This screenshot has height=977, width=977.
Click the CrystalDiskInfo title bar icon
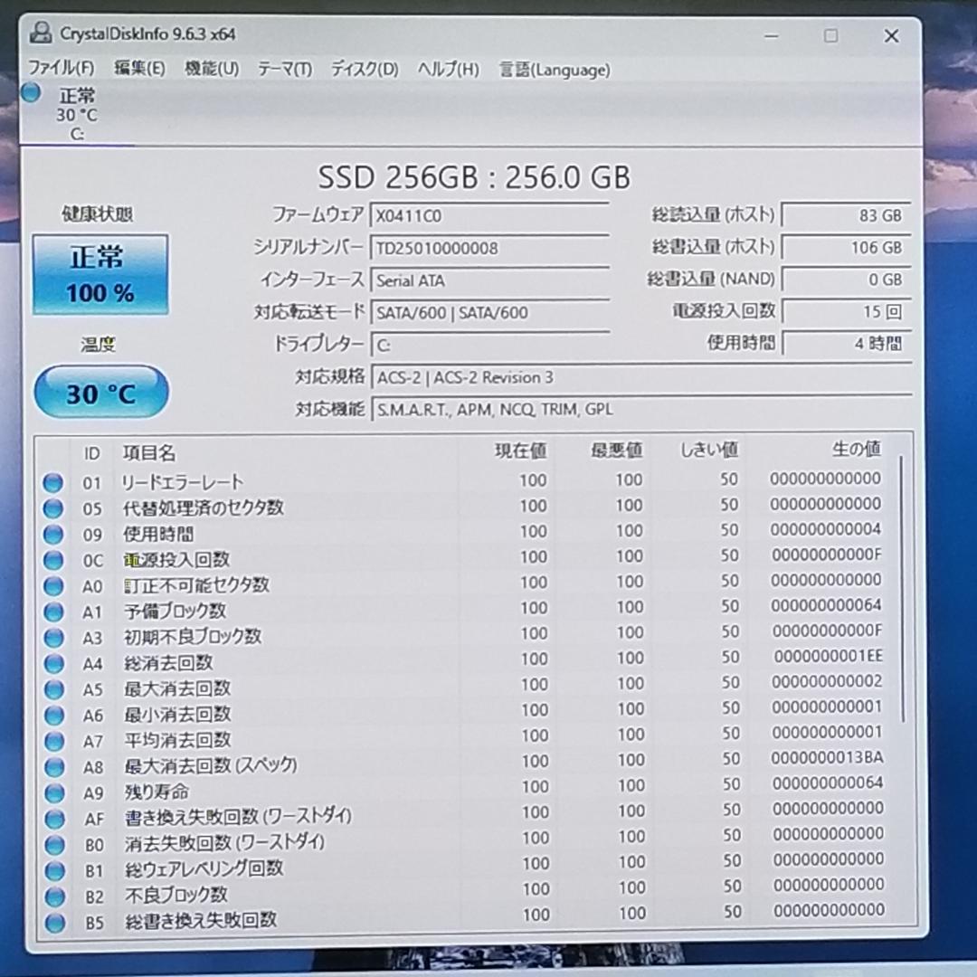[x=40, y=35]
